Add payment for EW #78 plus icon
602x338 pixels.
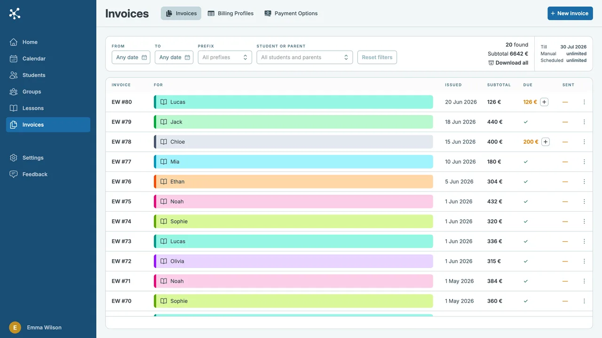546,142
